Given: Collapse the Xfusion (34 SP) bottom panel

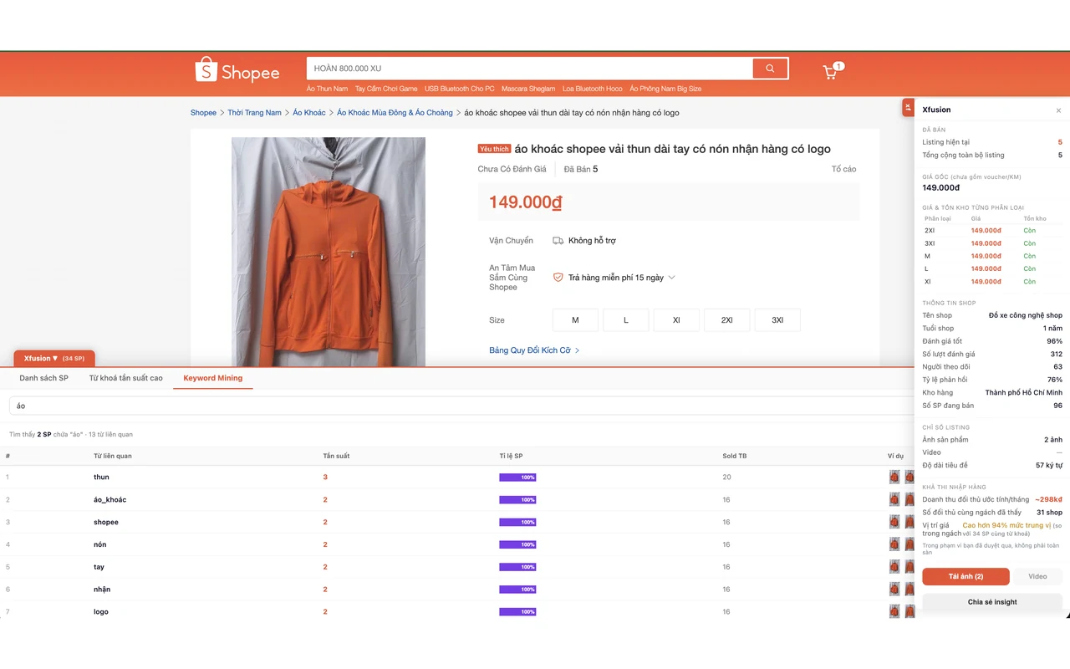Looking at the screenshot, I should coord(54,359).
